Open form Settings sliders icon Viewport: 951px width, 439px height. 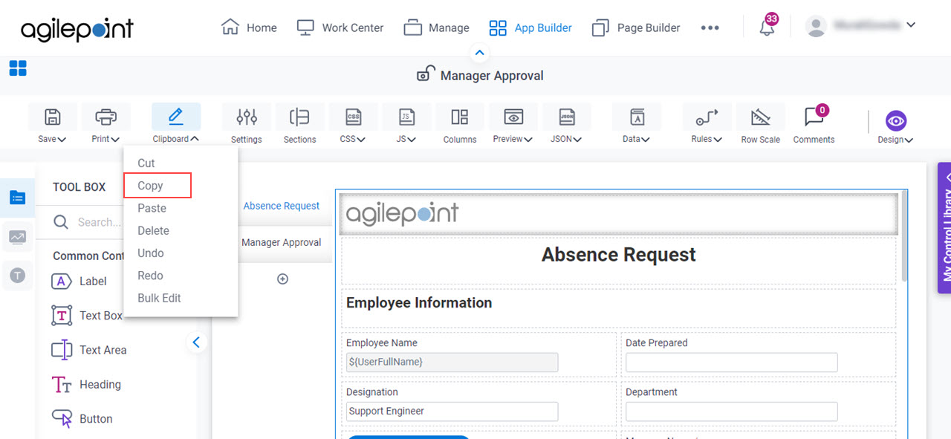coord(247,117)
